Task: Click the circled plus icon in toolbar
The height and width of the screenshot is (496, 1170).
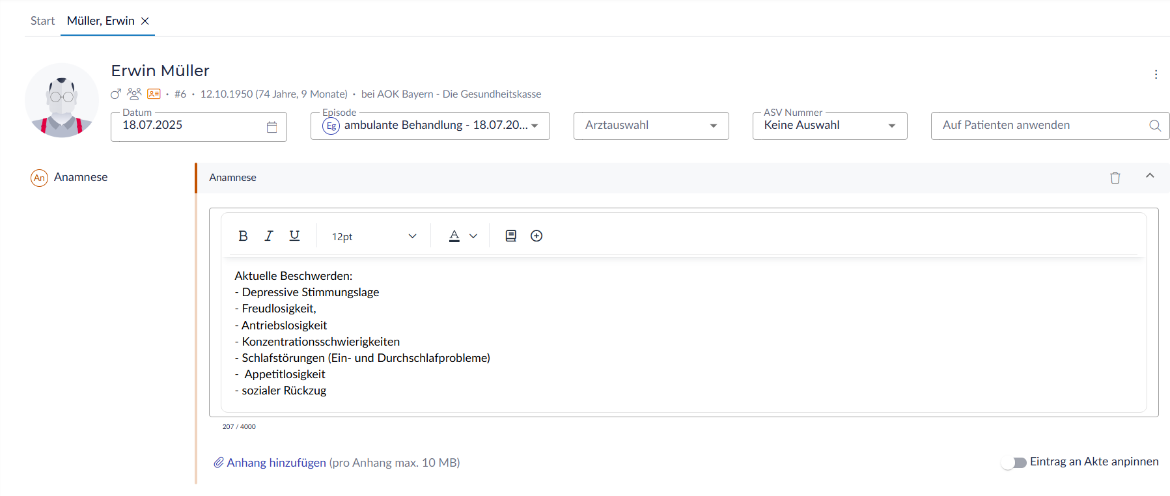Action: coord(536,236)
